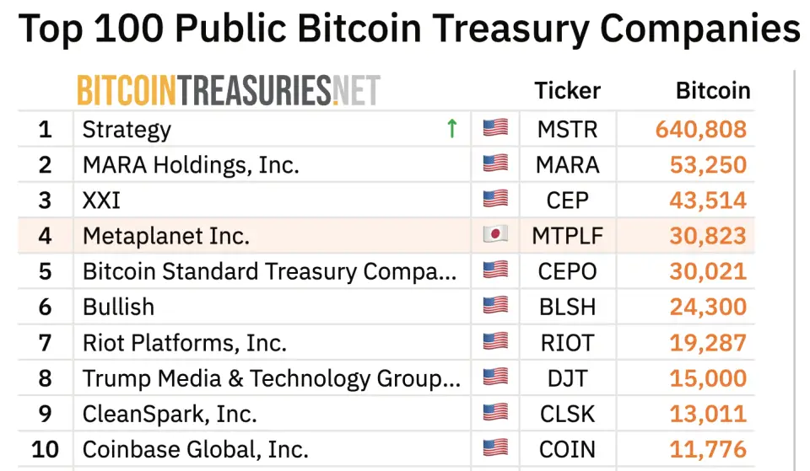Click the green up arrow beside Strategy

coord(451,128)
